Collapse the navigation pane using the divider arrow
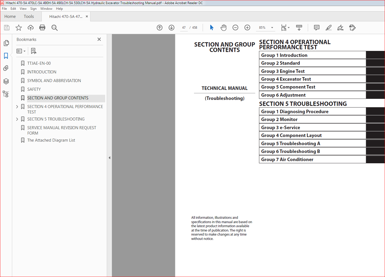 point(109,158)
